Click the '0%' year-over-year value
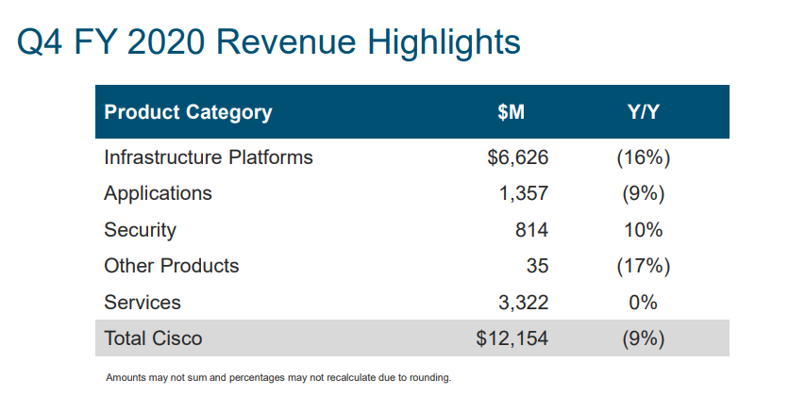The width and height of the screenshot is (806, 412). tap(643, 302)
